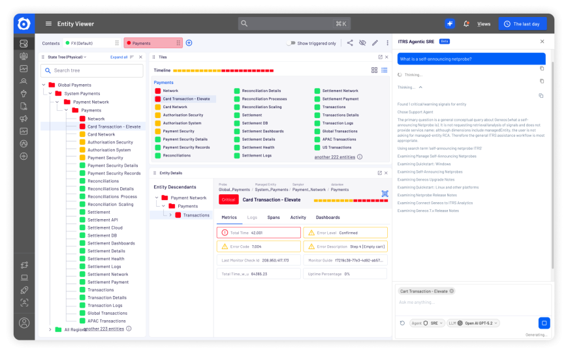Click the pencil edit icon in contexts toolbar

(375, 43)
